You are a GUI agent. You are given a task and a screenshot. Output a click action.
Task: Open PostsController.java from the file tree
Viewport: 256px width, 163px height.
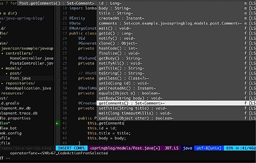pyautogui.click(x=32, y=63)
